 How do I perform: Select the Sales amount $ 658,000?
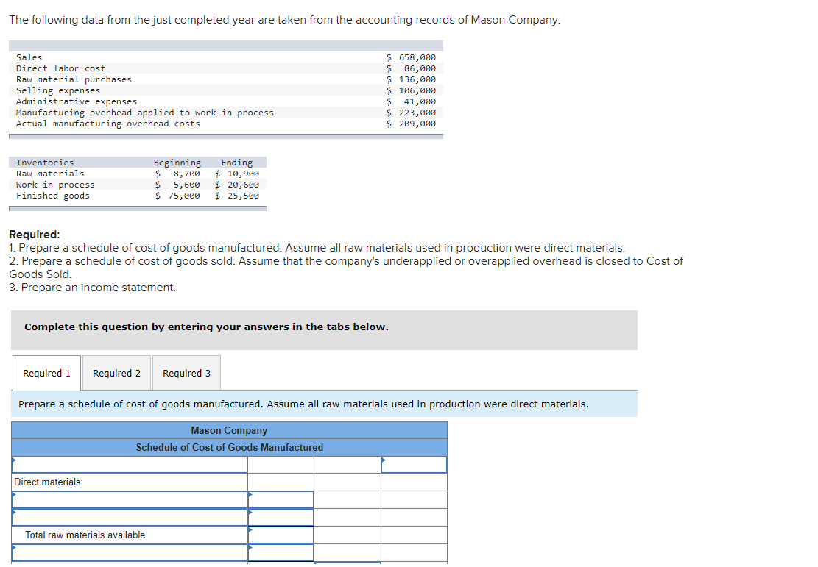(411, 57)
